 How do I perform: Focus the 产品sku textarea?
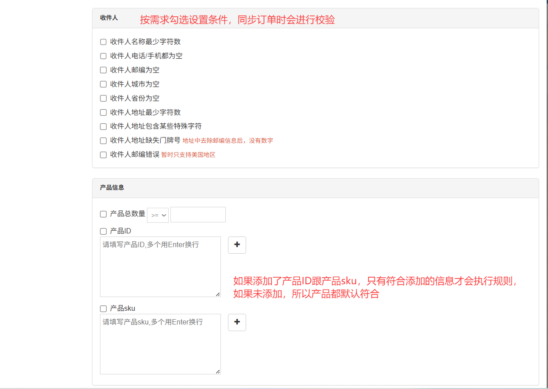160,344
